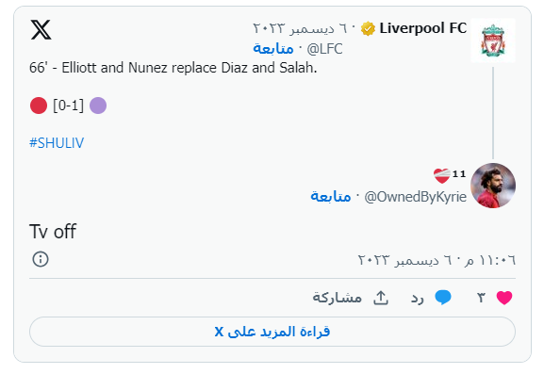
Task: Click the red circle emoji
Action: [39, 106]
